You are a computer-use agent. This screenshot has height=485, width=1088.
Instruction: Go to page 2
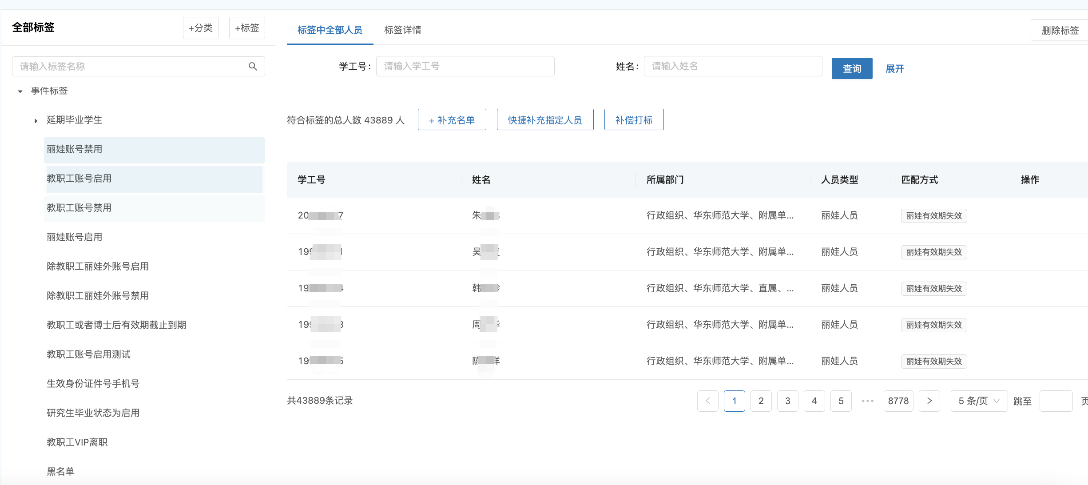(x=761, y=401)
